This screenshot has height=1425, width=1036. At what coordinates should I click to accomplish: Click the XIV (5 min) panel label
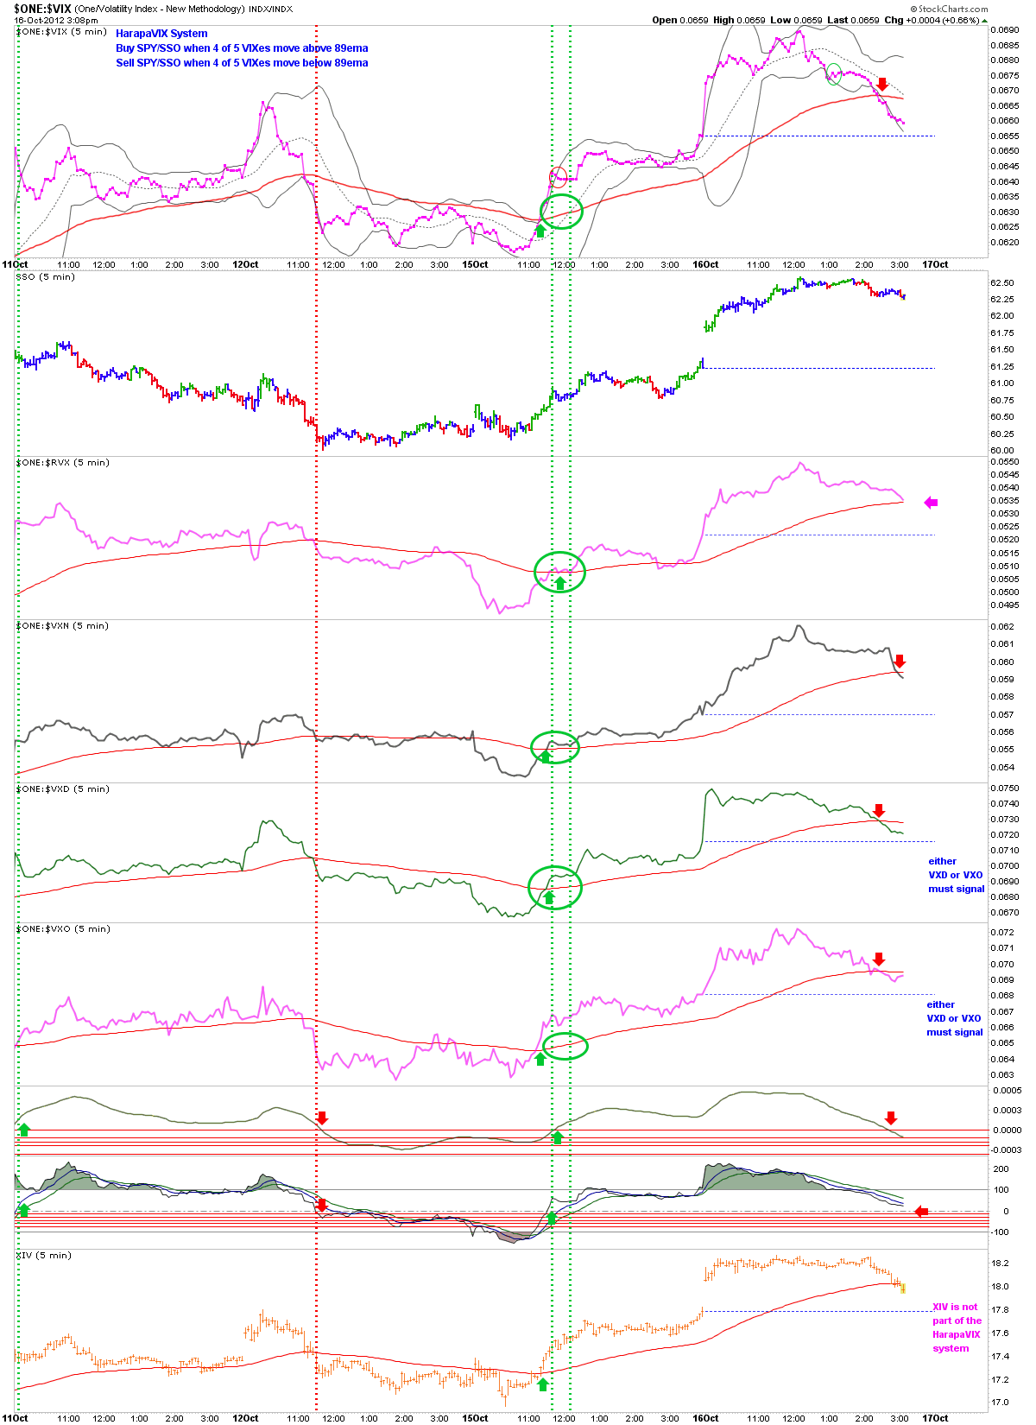[43, 1256]
